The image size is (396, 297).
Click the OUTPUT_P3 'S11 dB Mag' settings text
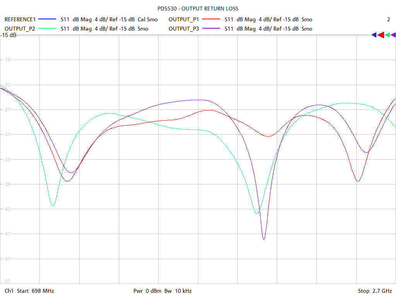pos(240,29)
